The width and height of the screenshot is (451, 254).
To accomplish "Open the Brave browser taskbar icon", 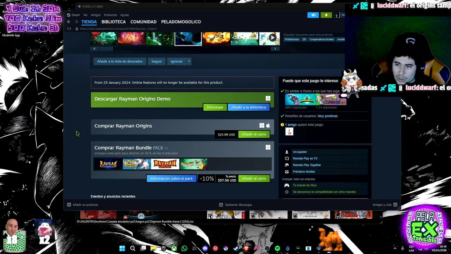I will (246, 248).
